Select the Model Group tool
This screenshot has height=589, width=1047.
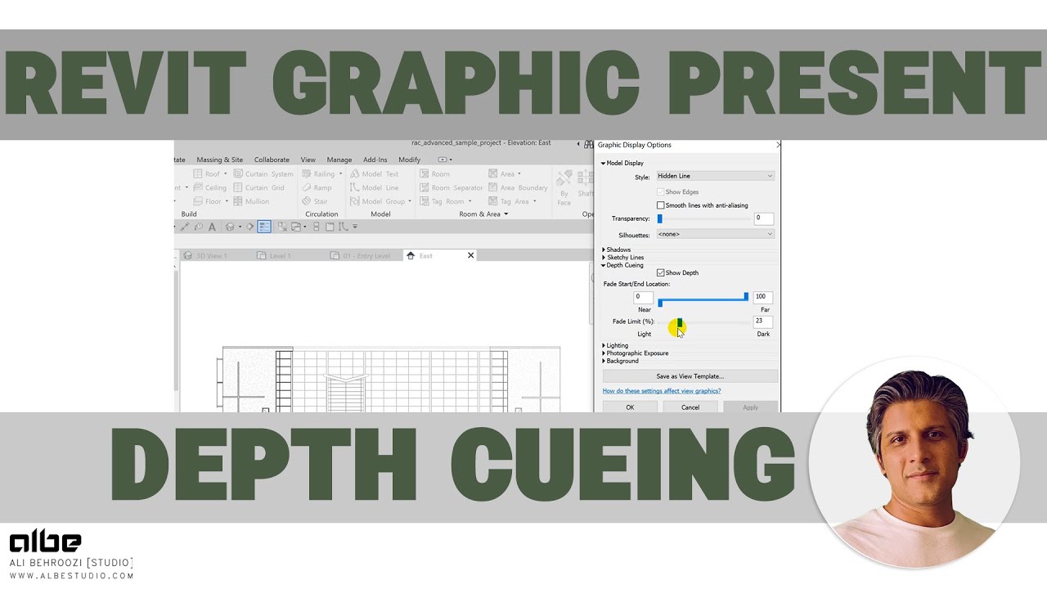coord(380,201)
